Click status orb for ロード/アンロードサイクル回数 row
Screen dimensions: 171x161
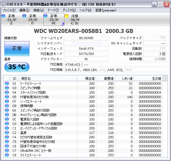(7, 128)
